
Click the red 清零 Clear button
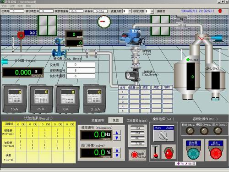click(137, 155)
